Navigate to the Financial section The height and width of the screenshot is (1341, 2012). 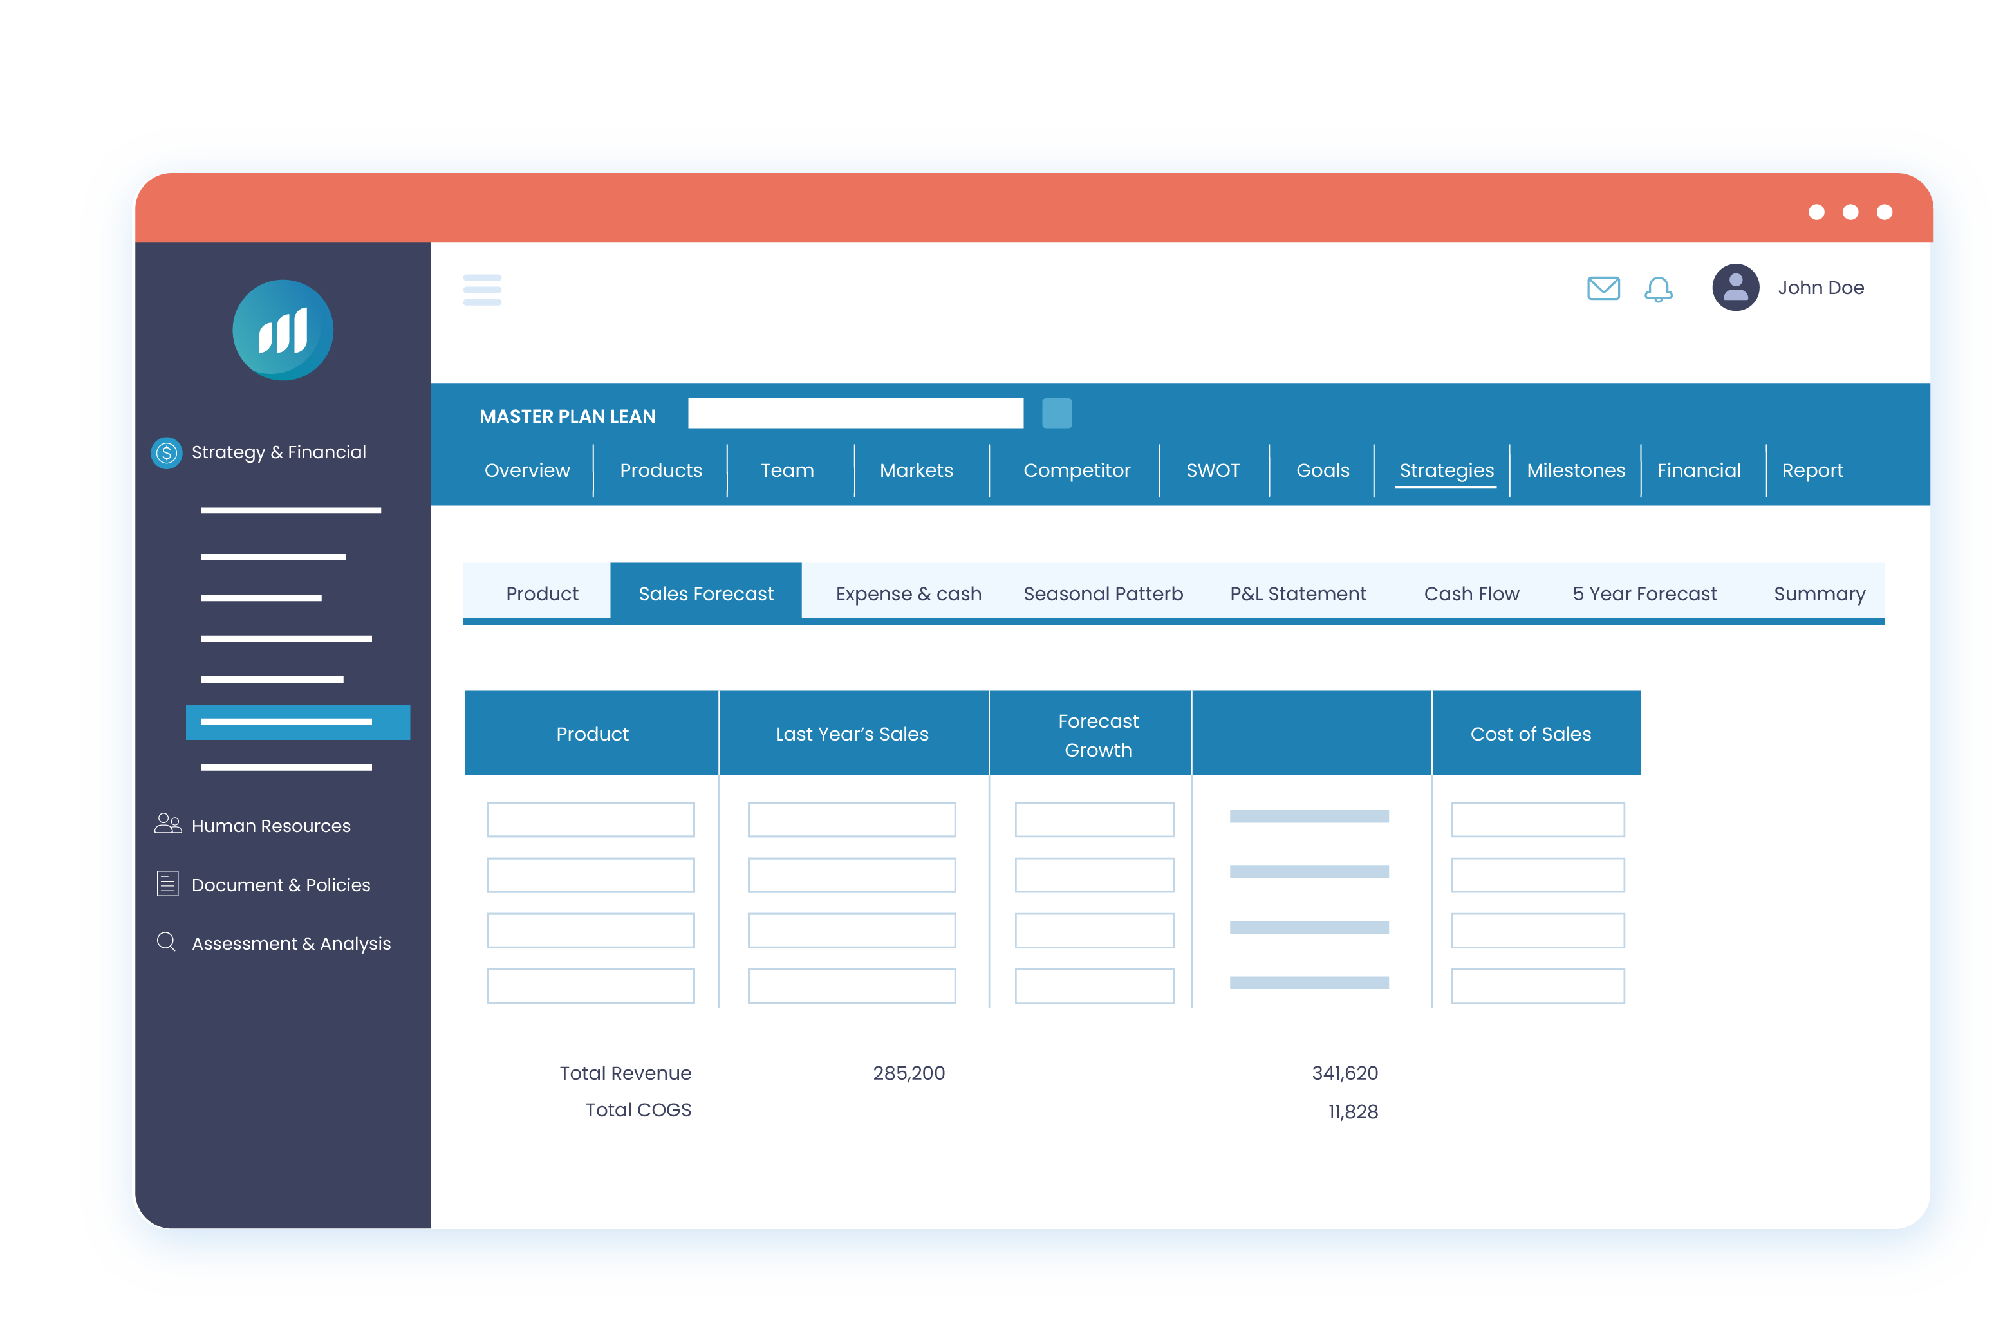[1698, 470]
